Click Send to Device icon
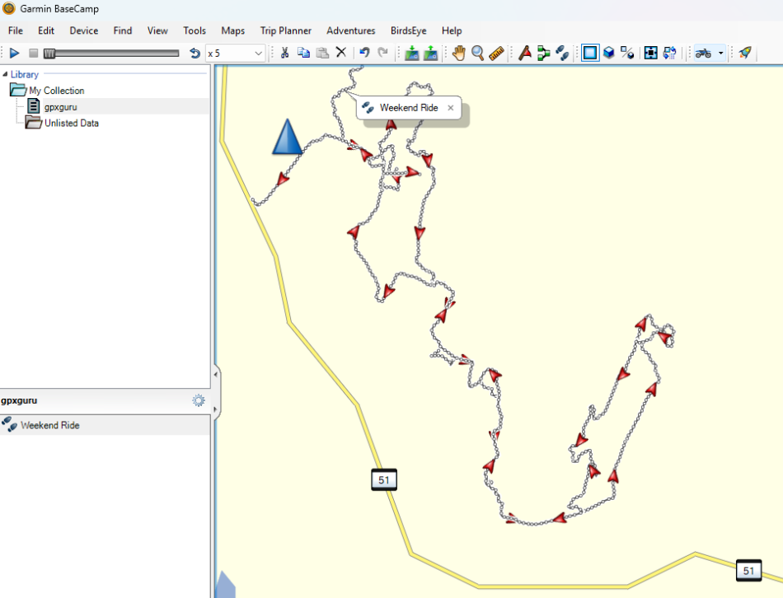This screenshot has width=783, height=598. pos(430,53)
